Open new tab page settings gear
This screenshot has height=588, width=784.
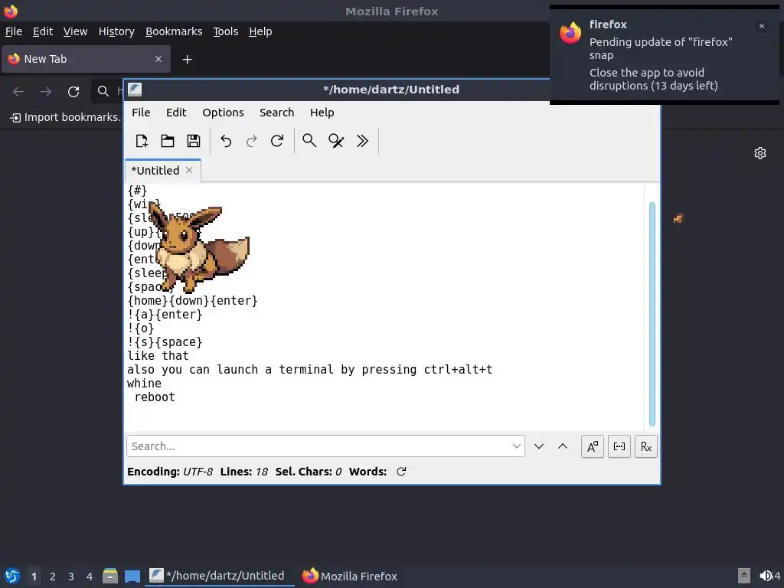pyautogui.click(x=760, y=153)
